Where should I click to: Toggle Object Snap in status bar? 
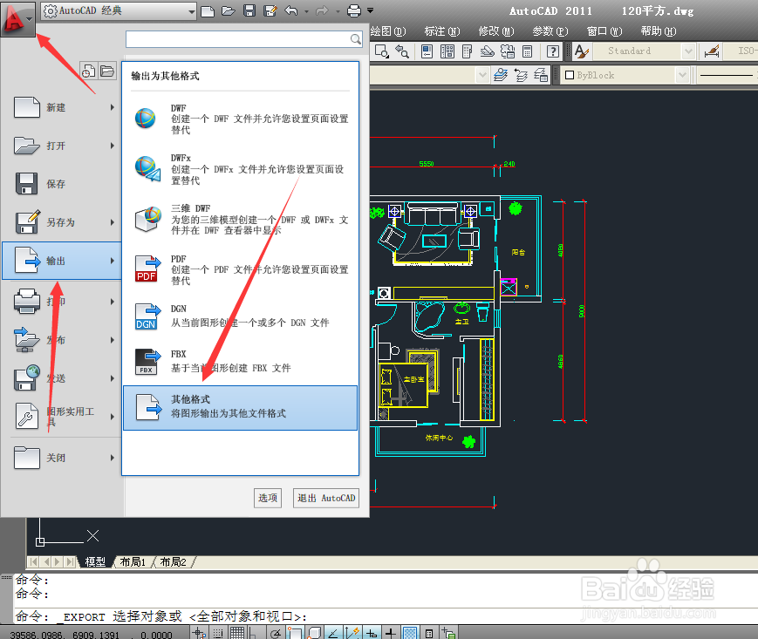click(295, 633)
